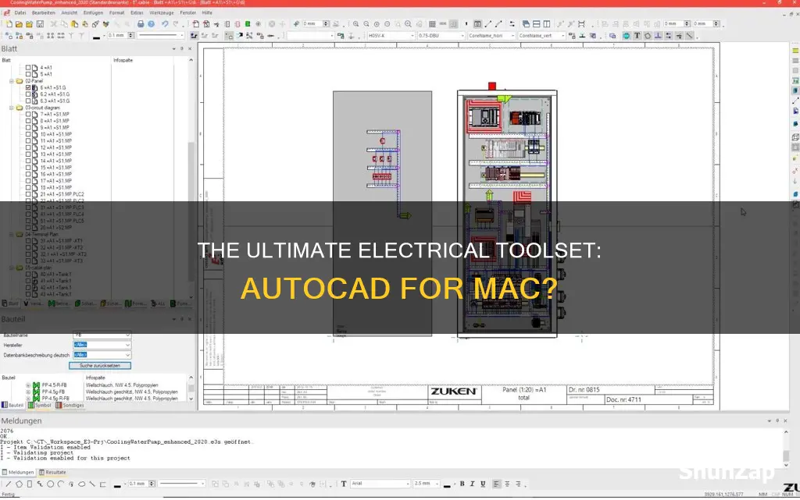Align text left in the bottom toolbar

[x=496, y=484]
